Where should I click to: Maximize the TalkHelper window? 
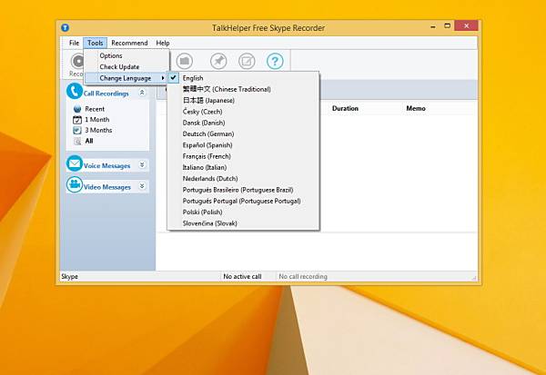(x=448, y=25)
